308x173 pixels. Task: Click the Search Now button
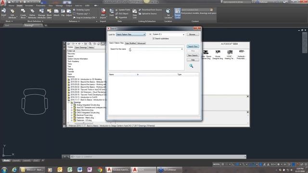tap(192, 47)
